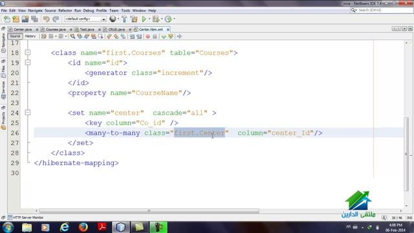The width and height of the screenshot is (414, 233).
Task: Run the project with green play icon
Action: (x=144, y=19)
